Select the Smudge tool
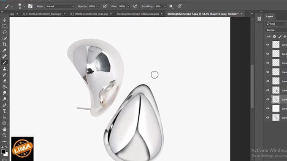287x161 pixels. point(4,93)
